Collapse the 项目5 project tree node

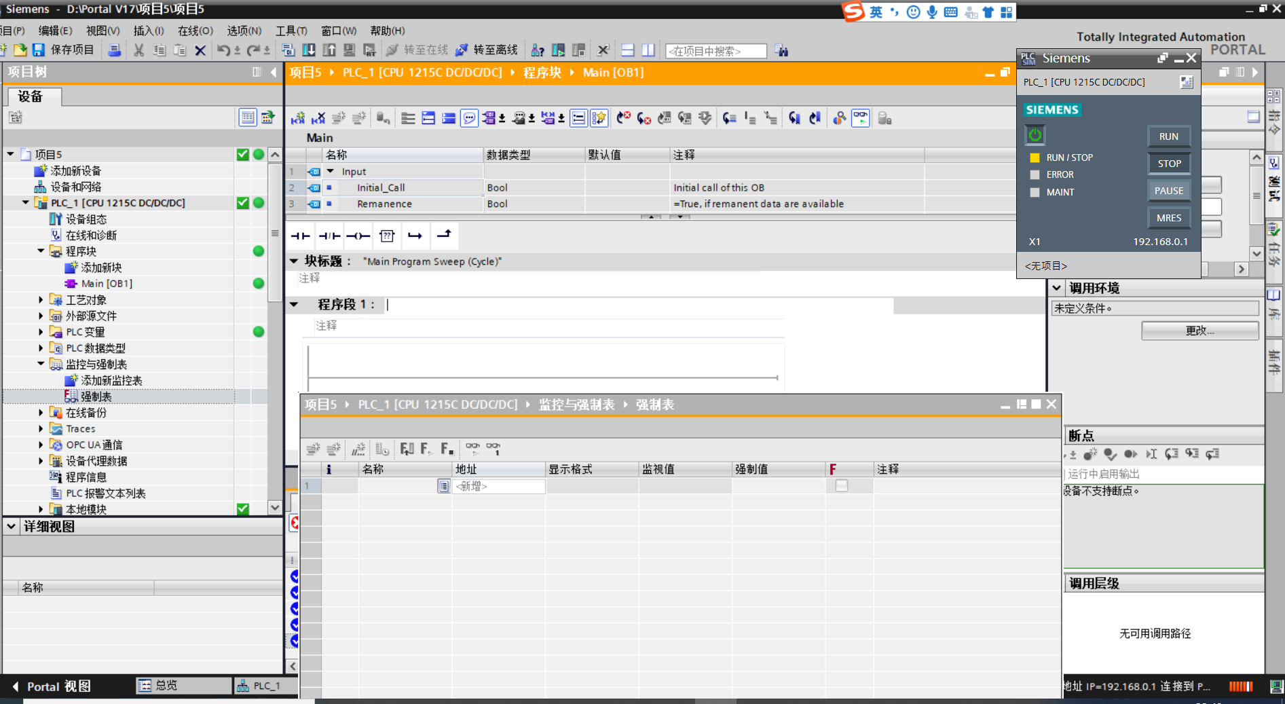[11, 154]
